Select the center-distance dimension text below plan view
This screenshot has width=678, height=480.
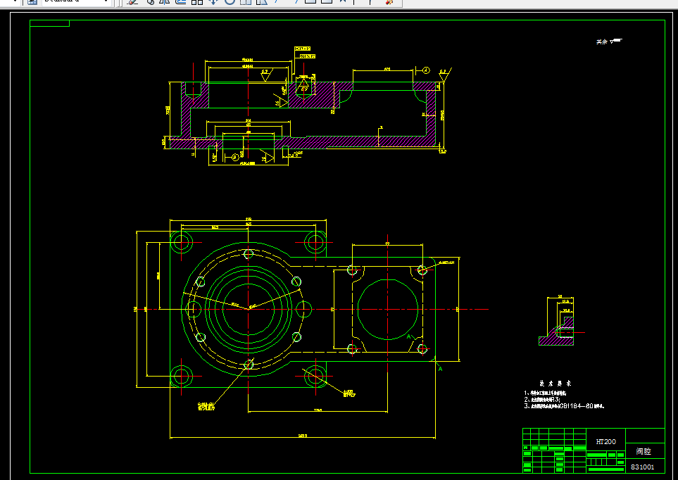(x=318, y=410)
